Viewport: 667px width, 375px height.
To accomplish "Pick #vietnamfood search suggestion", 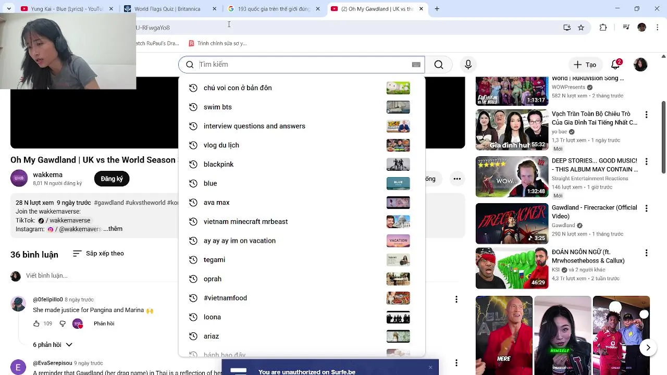I will click(301, 298).
